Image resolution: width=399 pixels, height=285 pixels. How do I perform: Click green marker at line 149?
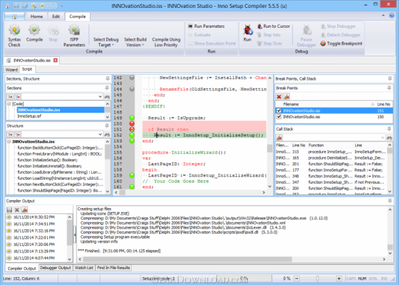pos(132,118)
